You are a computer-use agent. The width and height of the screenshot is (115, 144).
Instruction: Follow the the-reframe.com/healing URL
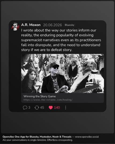[48, 100]
